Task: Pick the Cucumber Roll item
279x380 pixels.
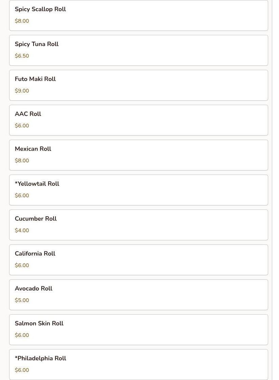Action: [x=138, y=225]
